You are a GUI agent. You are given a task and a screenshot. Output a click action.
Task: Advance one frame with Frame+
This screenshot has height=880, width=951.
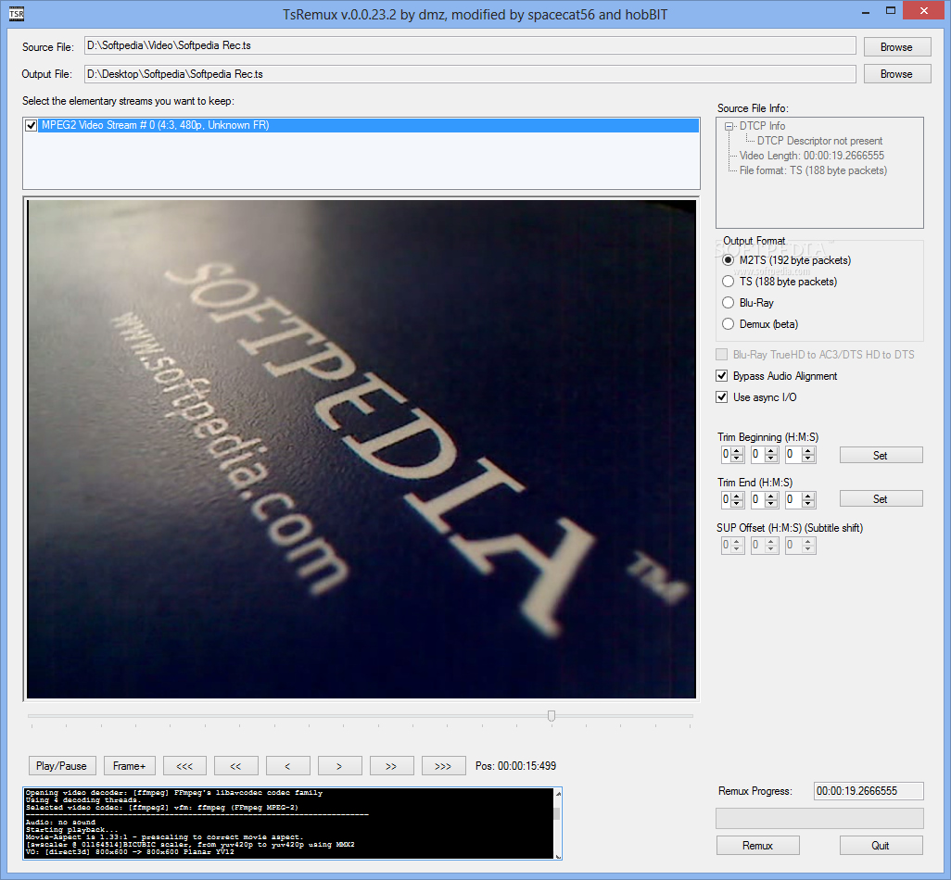(x=129, y=766)
